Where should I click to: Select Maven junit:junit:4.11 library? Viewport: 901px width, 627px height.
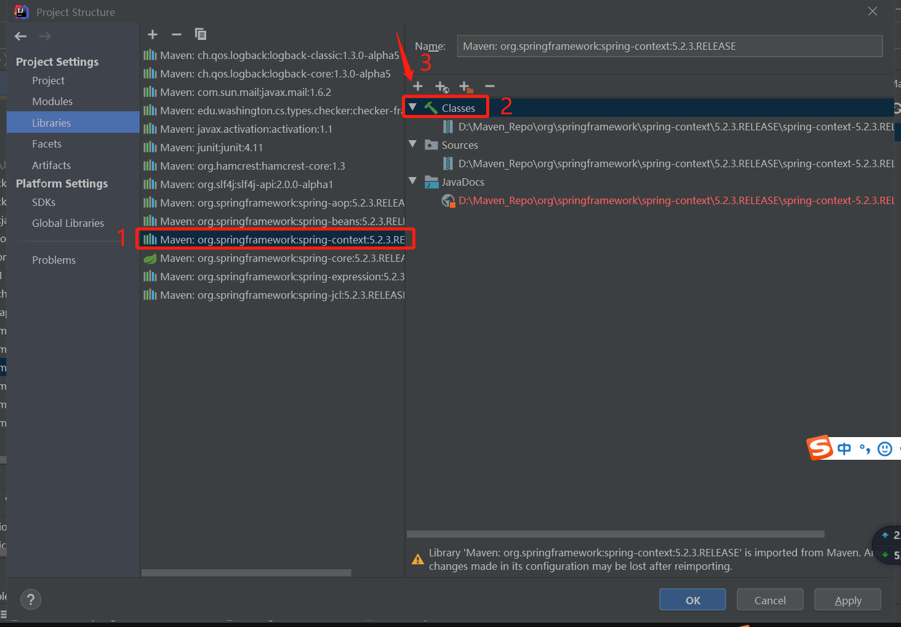click(x=272, y=148)
